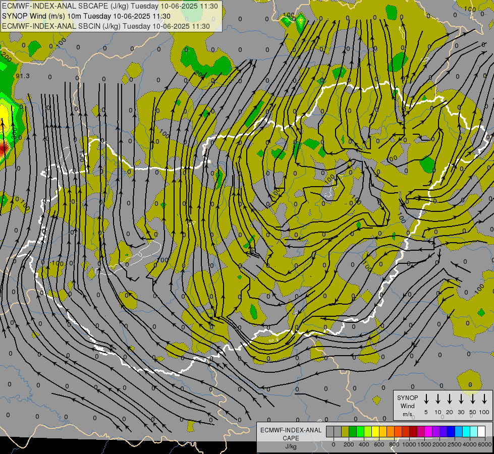Click the 400 tick label on the CAPE scale
The width and height of the screenshot is (494, 454).
[x=364, y=444]
